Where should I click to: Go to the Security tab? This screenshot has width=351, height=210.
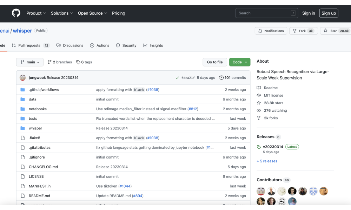pos(126,45)
